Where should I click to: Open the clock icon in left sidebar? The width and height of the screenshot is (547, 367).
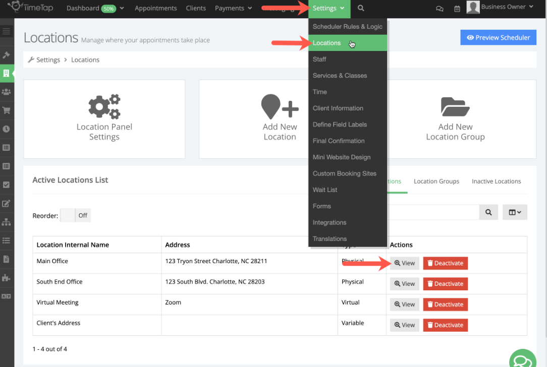(7, 129)
